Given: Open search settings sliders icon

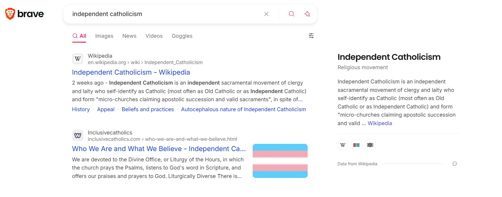Looking at the screenshot, I should (x=311, y=36).
